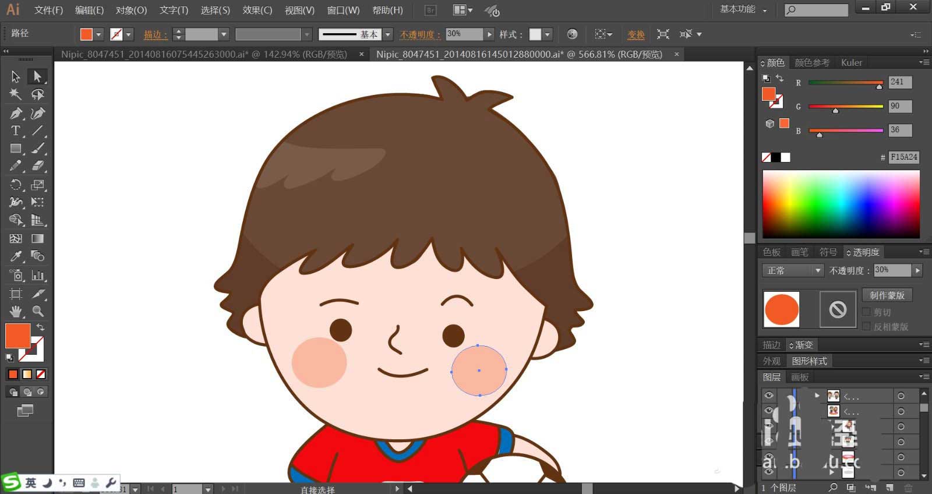Select the Lasso tool
This screenshot has height=494, width=932.
38,94
